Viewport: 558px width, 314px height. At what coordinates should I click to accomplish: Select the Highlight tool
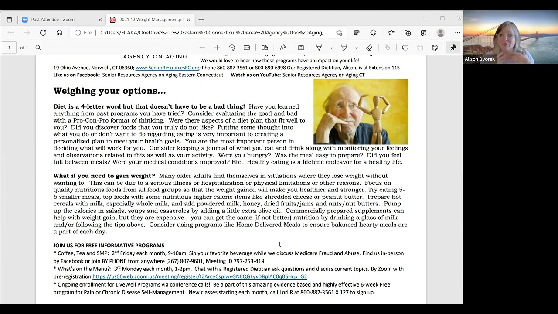click(344, 48)
